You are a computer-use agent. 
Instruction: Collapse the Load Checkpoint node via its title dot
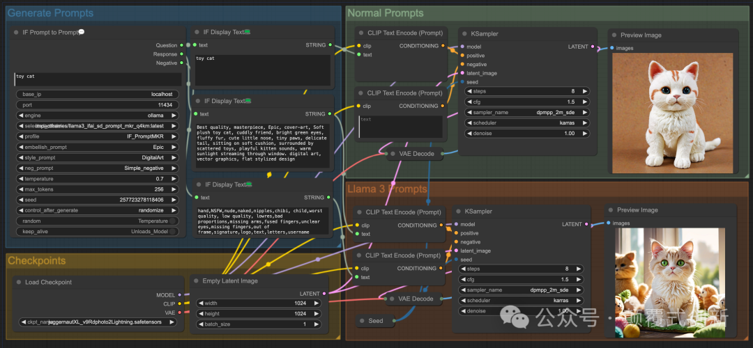click(20, 283)
